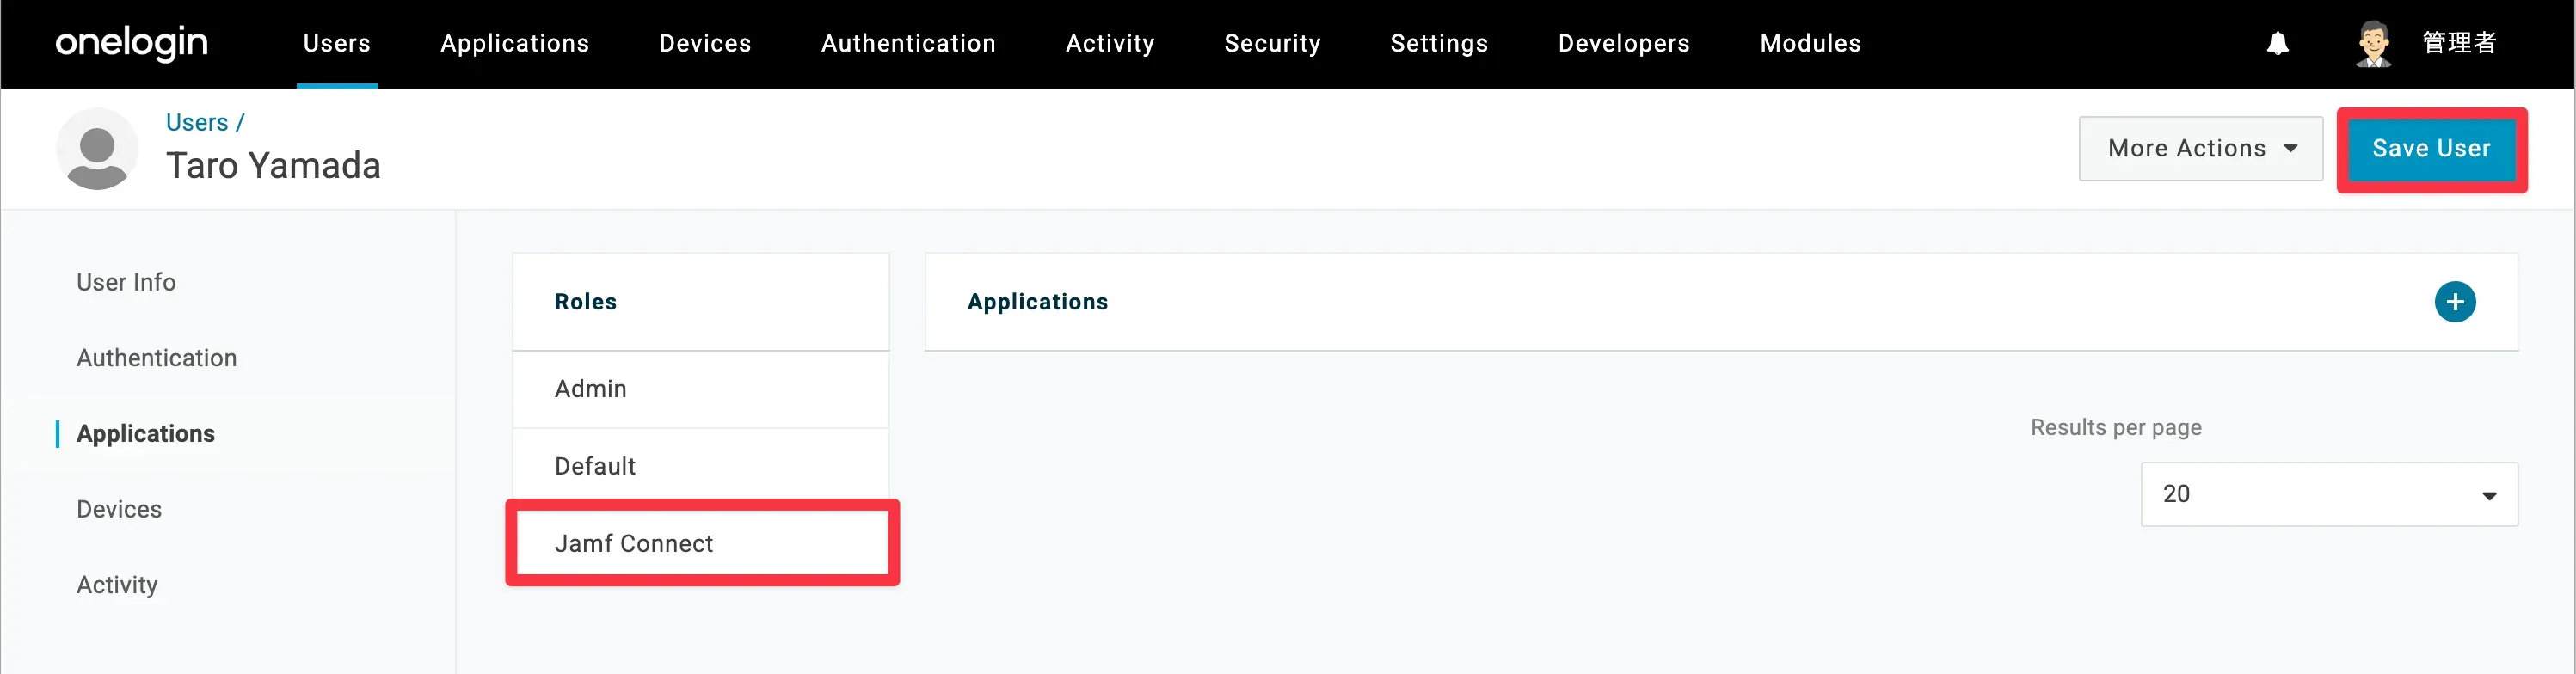Click the OneLogin logo
2576x674 pixels.
[131, 43]
